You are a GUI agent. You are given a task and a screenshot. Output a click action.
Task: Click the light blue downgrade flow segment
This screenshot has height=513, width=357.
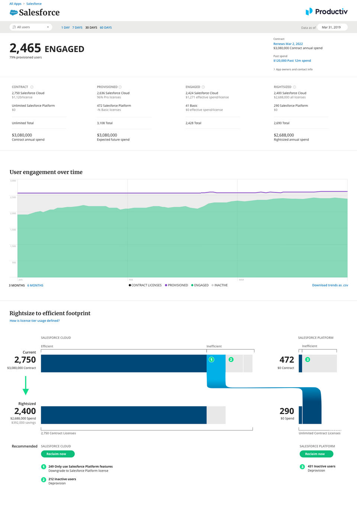tap(216, 372)
